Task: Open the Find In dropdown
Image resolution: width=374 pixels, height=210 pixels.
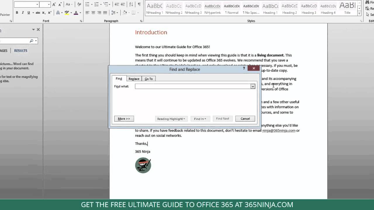Action: (x=200, y=119)
